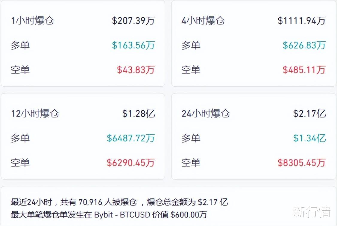Select the $1111.94万 four-hour total
The height and width of the screenshot is (226, 337).
click(301, 21)
